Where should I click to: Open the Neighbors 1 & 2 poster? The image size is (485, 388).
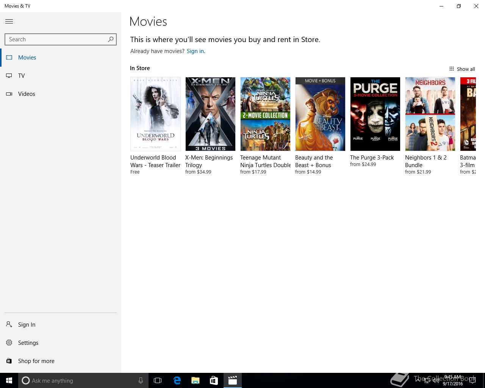coord(430,114)
